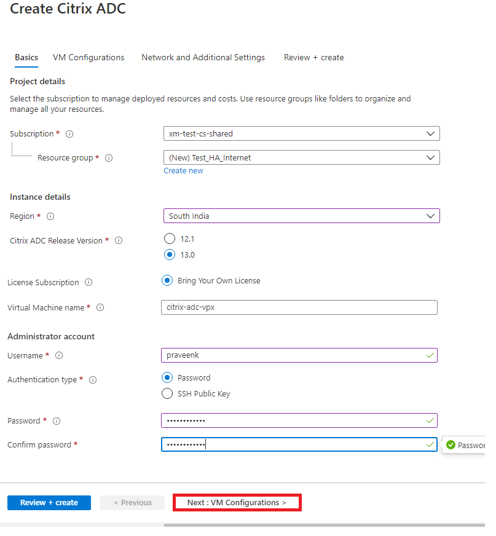Switch to VM Configurations tab
The height and width of the screenshot is (536, 496).
click(x=89, y=57)
